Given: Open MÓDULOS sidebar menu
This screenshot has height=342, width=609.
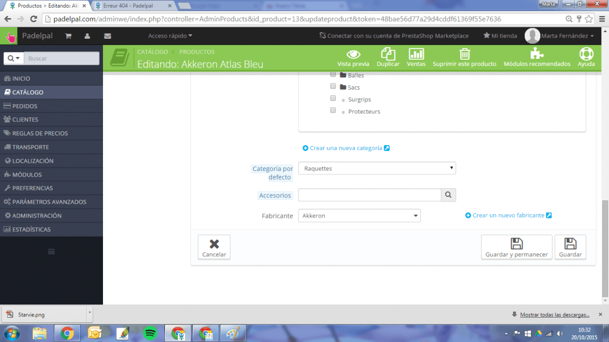Looking at the screenshot, I should tap(51, 175).
